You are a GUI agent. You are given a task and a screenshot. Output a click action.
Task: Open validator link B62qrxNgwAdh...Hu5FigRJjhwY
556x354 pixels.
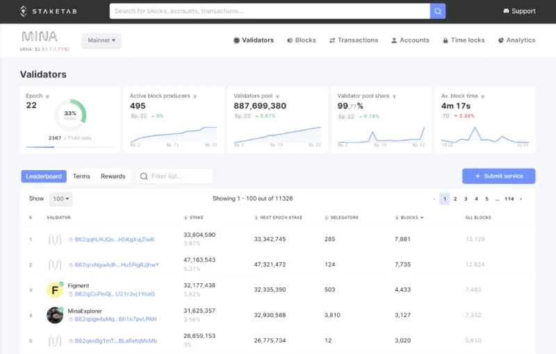(117, 264)
